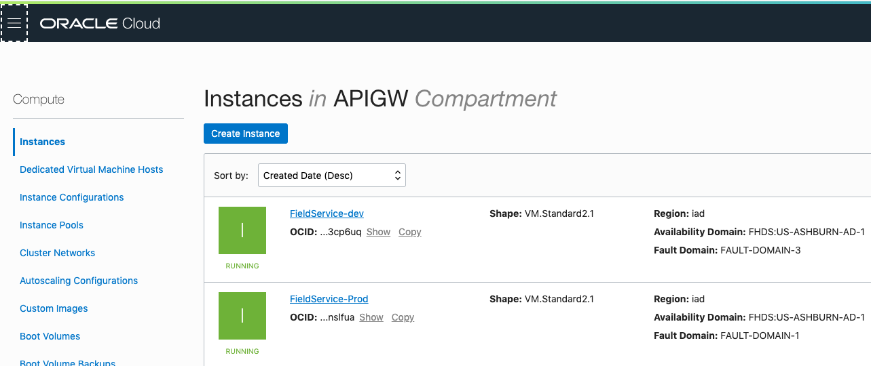Click the Oracle Cloud logo
This screenshot has height=366, width=871.
pos(100,24)
